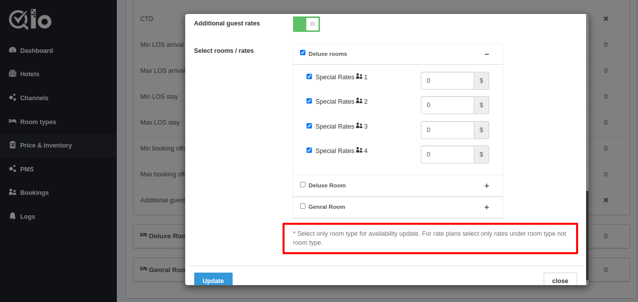Click the PMS dots icon
Viewport: 638px width, 302px height.
[x=12, y=169]
